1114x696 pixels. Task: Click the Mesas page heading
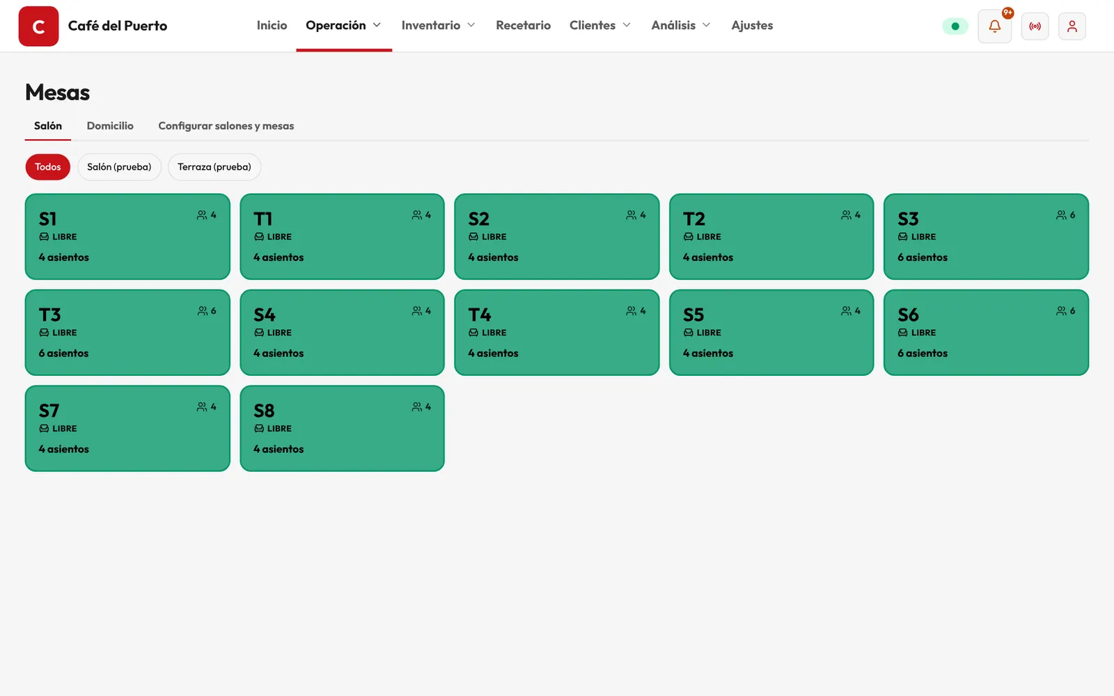(x=58, y=93)
